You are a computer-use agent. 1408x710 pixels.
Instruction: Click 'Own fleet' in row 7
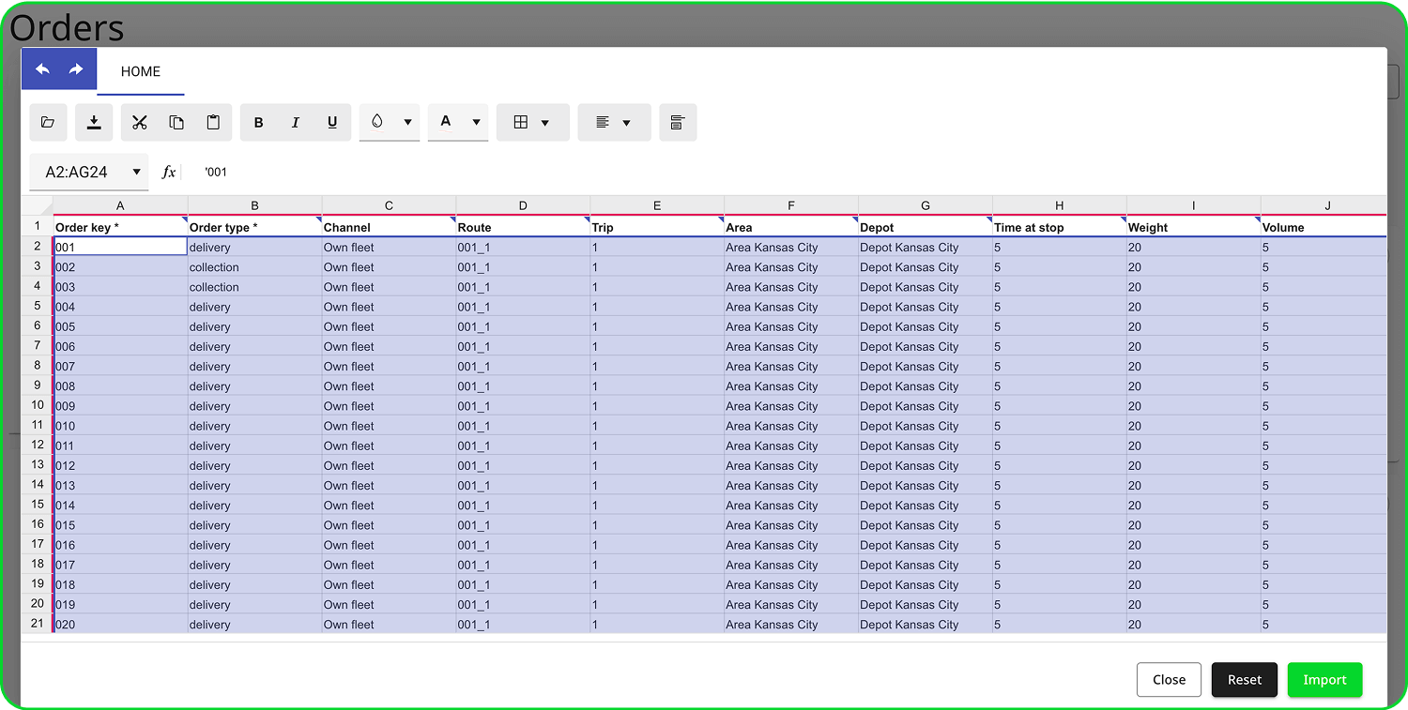coord(389,347)
